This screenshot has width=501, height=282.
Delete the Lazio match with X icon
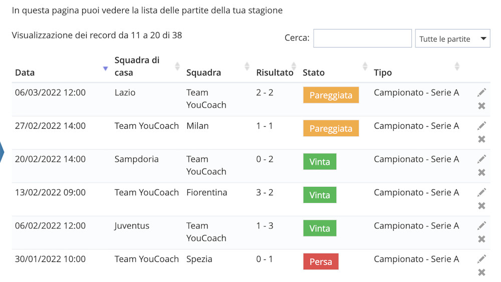click(481, 106)
